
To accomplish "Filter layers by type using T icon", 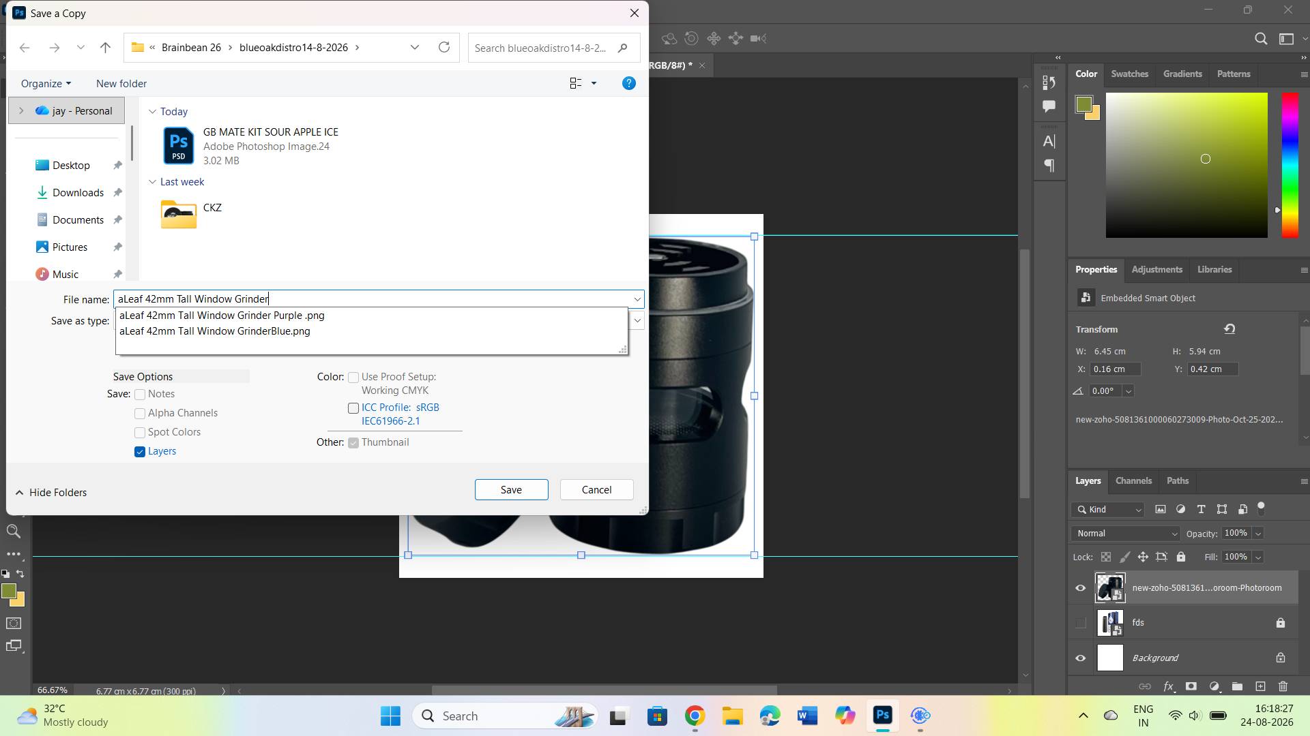I will click(x=1201, y=509).
